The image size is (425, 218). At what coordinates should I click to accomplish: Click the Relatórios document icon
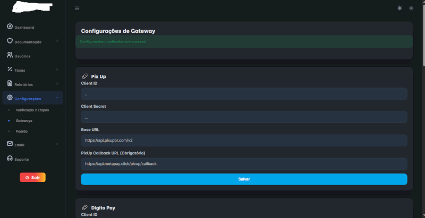[x=10, y=84]
